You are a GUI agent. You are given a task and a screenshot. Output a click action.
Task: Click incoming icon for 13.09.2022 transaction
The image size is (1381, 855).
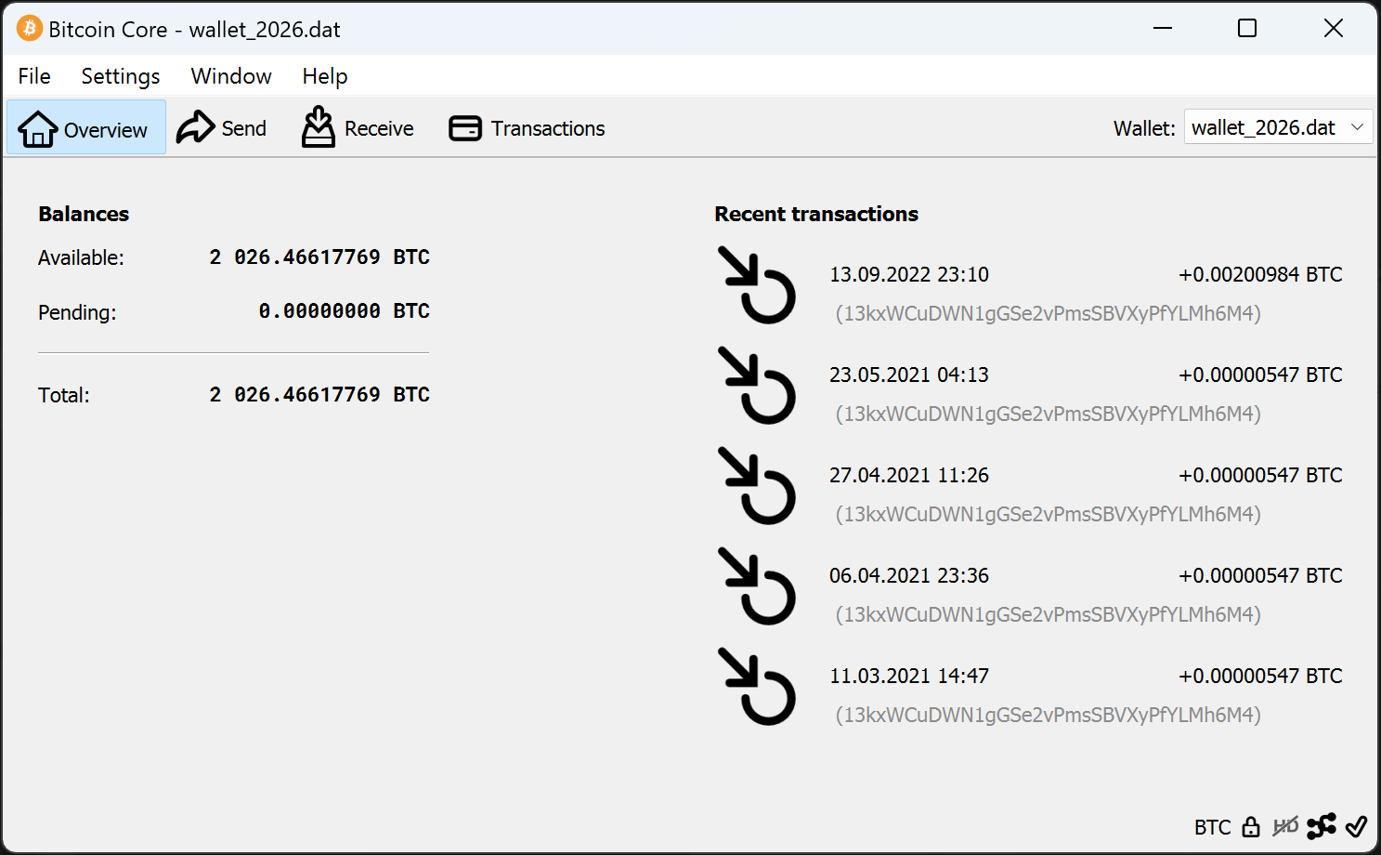[757, 285]
